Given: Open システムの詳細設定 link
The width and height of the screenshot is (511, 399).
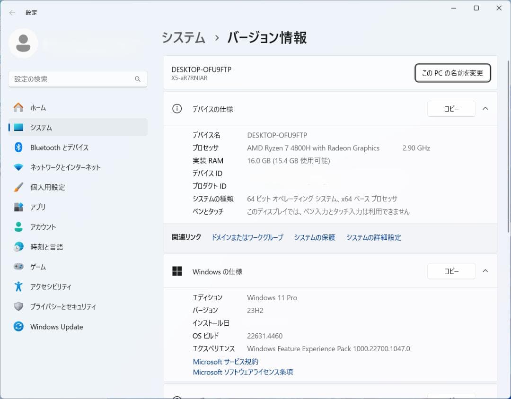Looking at the screenshot, I should pos(373,237).
